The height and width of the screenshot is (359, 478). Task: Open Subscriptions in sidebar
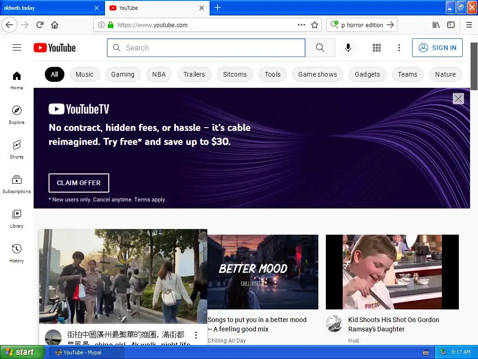click(x=16, y=184)
